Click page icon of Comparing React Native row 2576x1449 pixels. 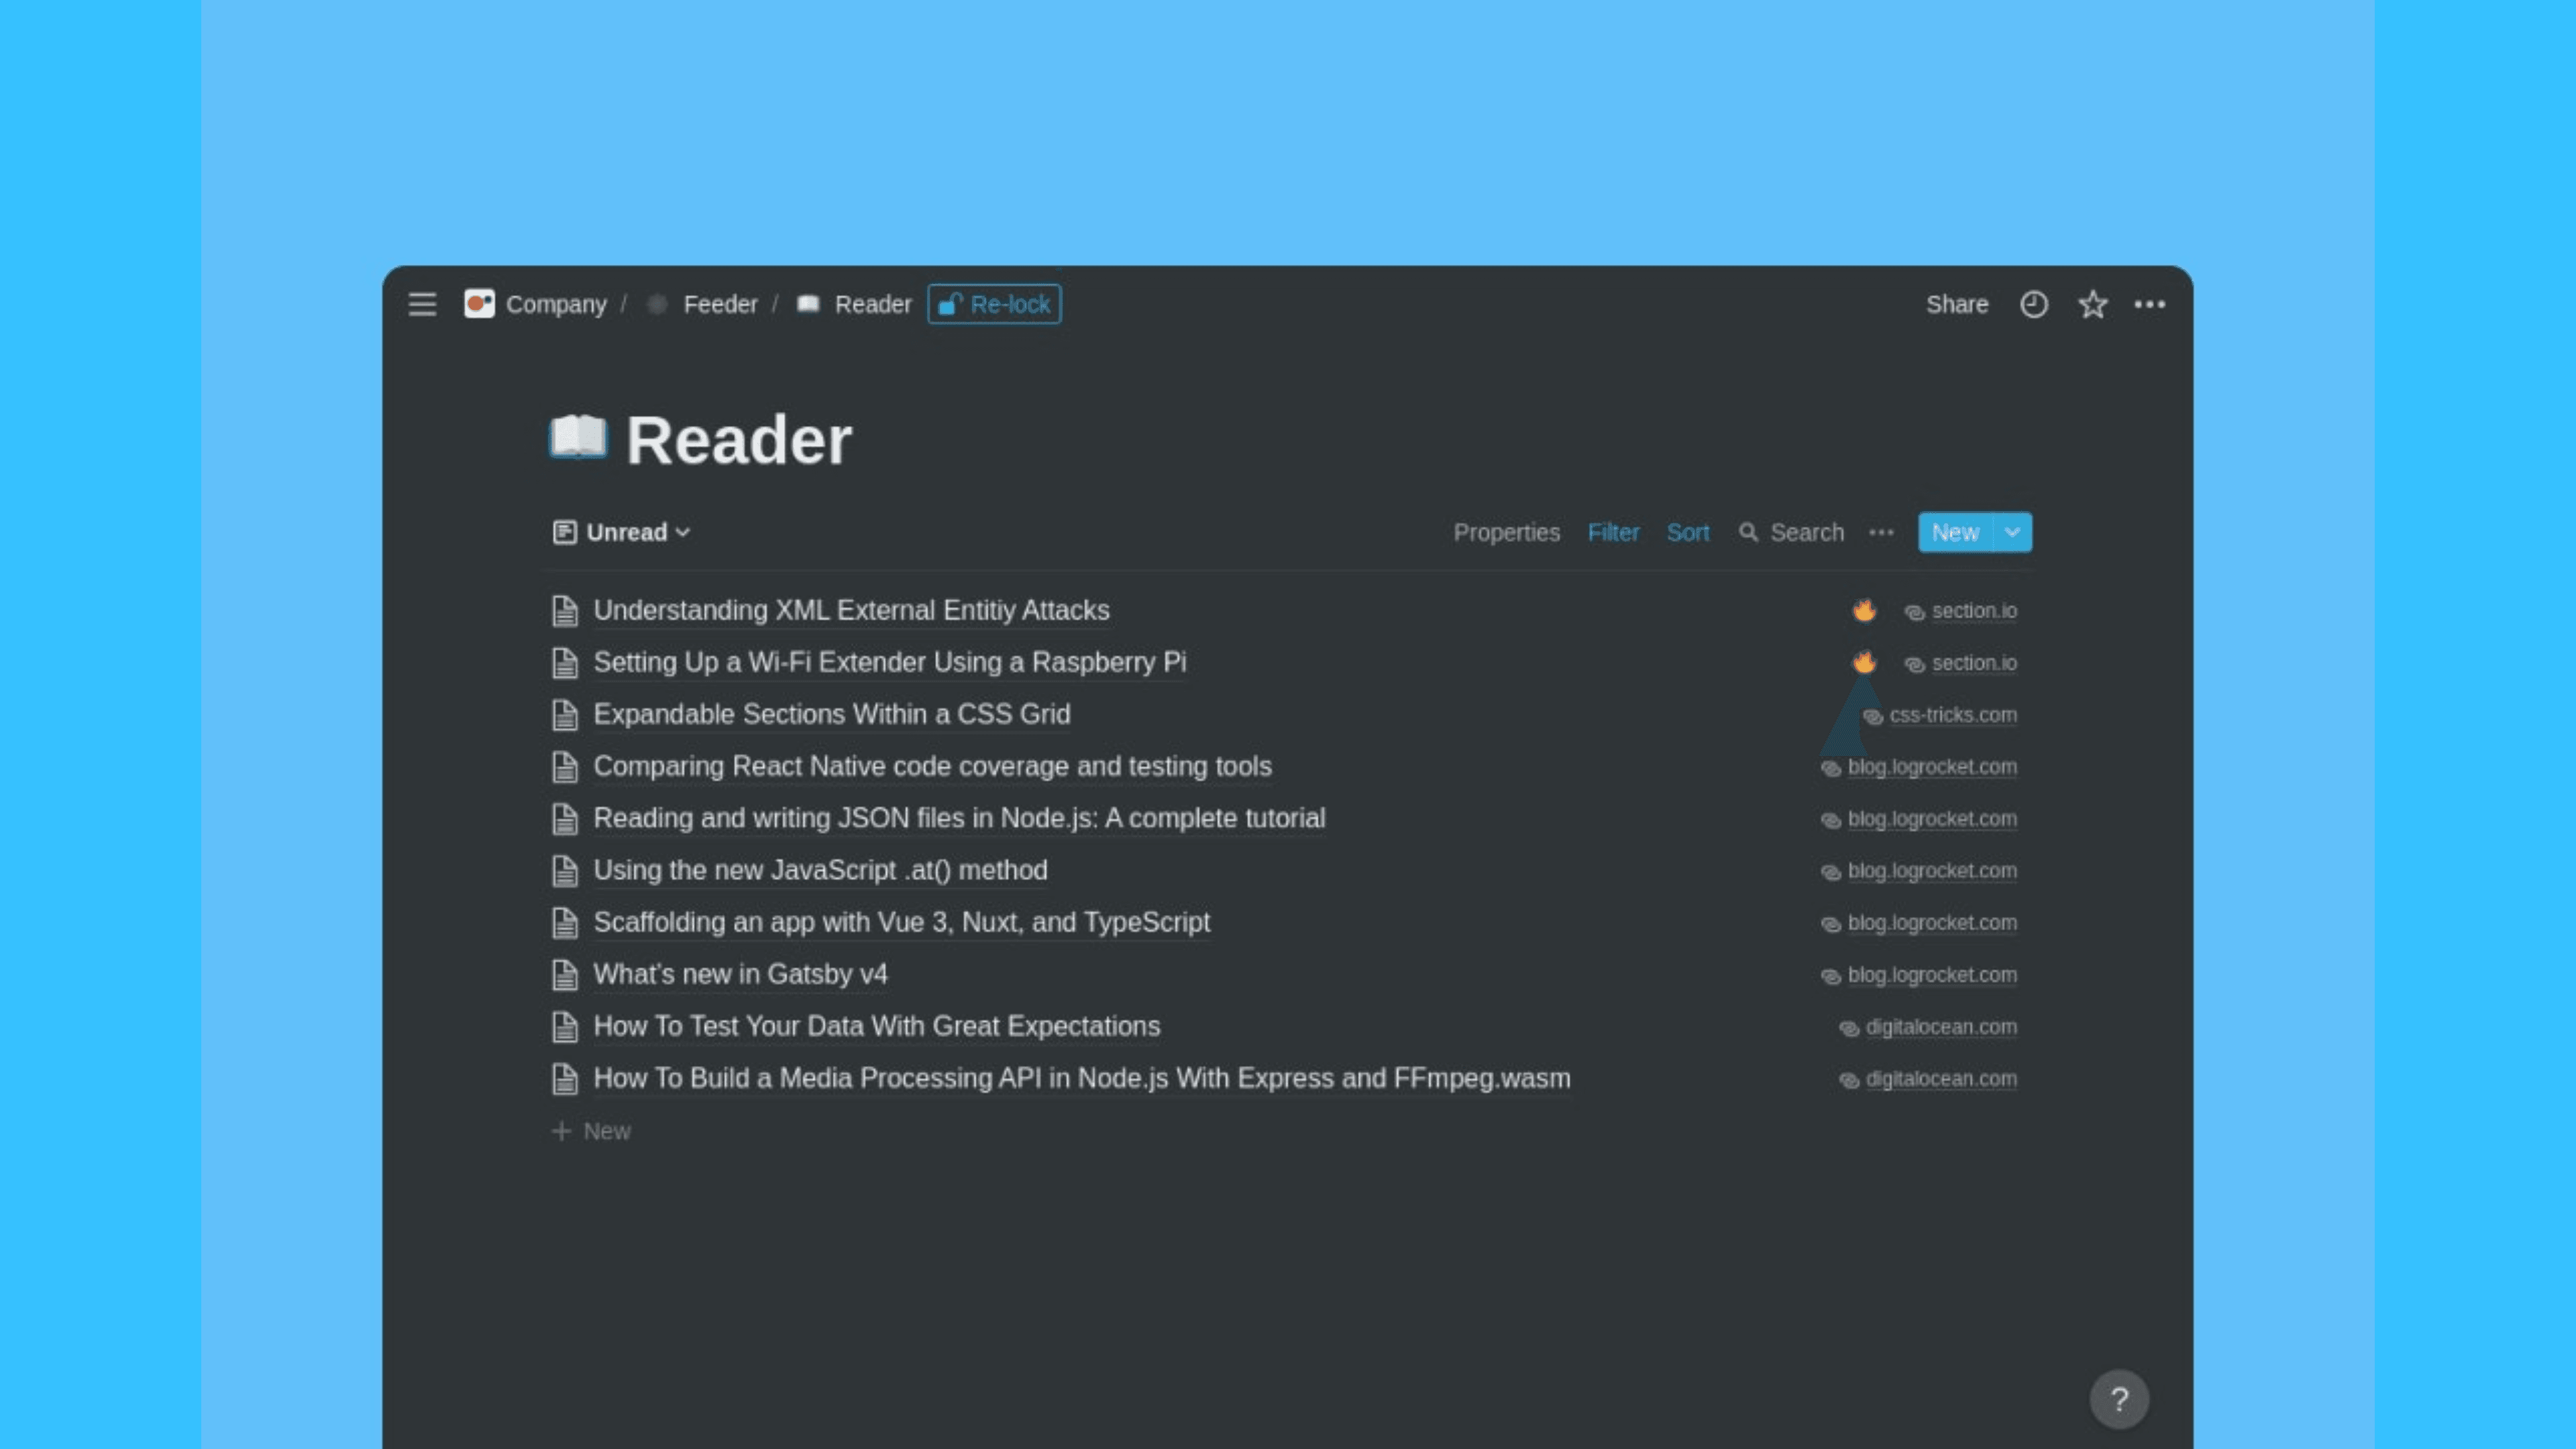(565, 766)
